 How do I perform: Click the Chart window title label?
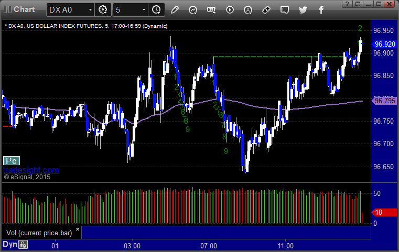24,9
